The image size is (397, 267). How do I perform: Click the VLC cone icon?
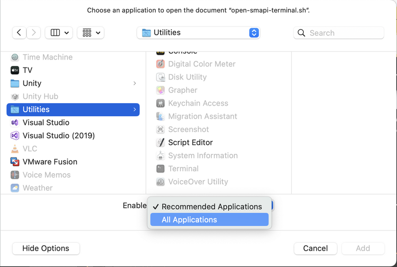[x=15, y=149]
